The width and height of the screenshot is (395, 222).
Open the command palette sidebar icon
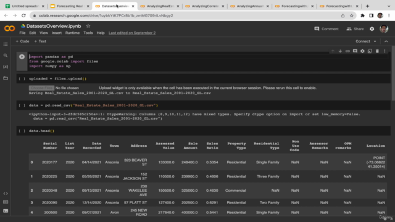click(6, 202)
